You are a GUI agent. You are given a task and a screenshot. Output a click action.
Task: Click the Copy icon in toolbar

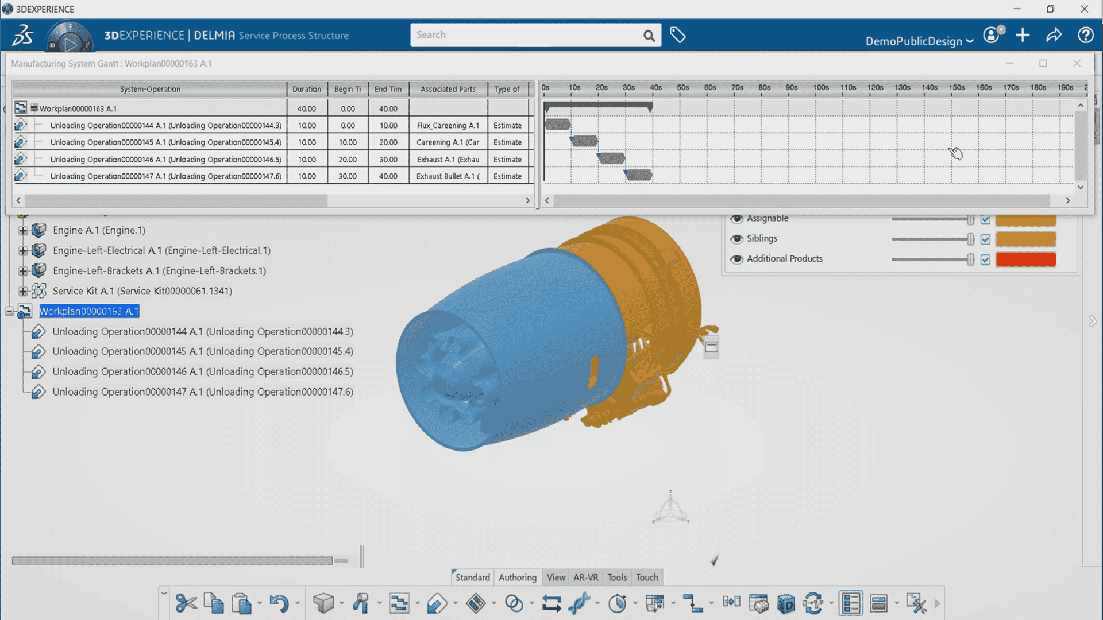tap(214, 603)
